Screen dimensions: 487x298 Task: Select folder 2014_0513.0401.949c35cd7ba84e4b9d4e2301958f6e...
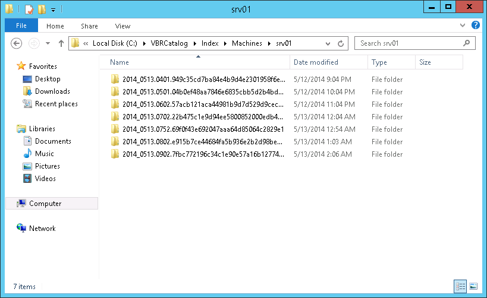[203, 80]
